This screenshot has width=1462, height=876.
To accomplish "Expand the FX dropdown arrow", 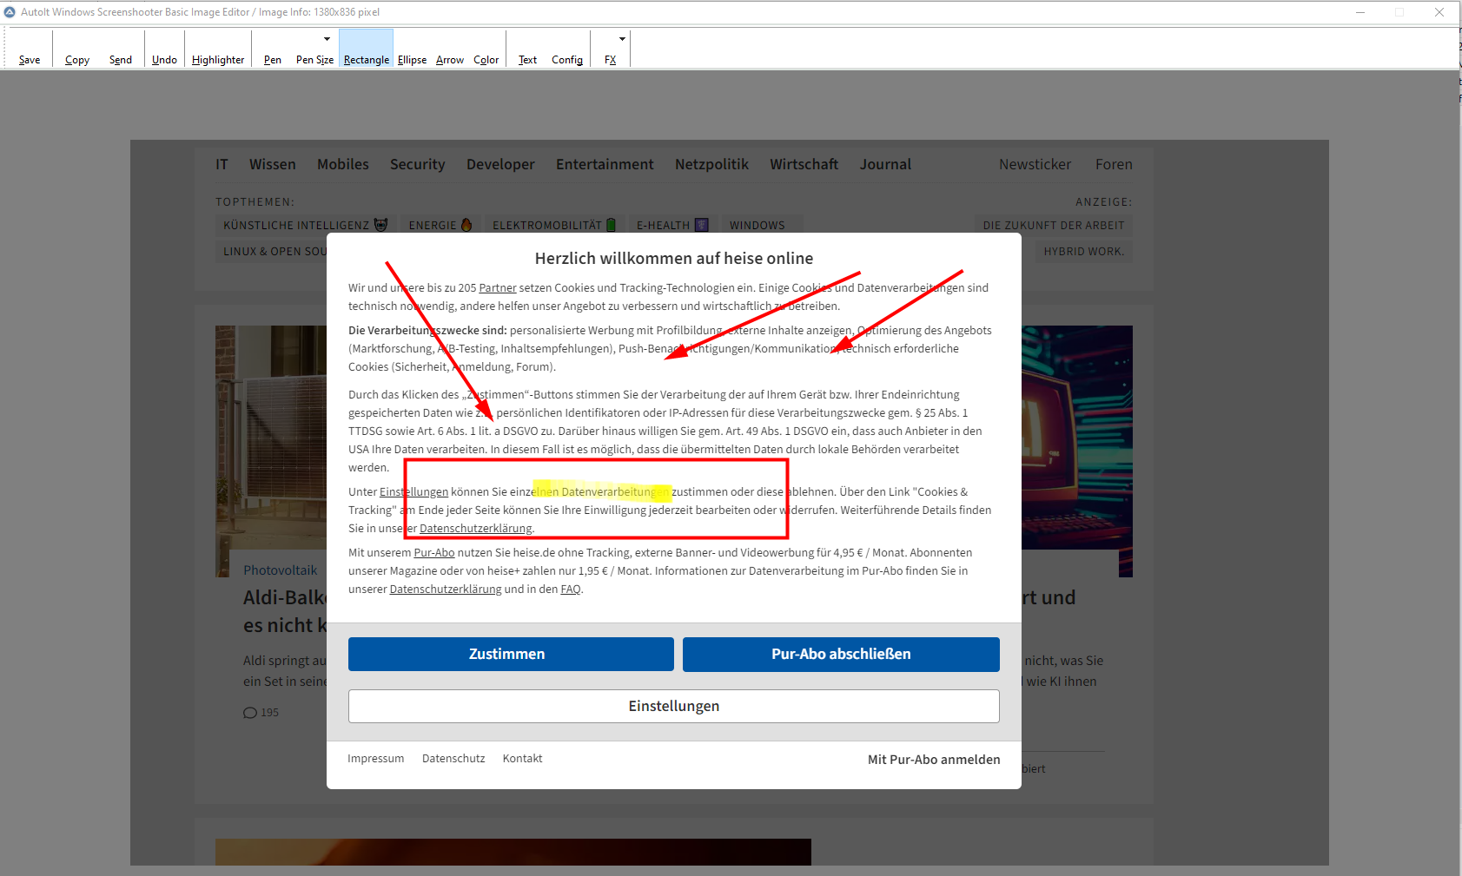I will 622,39.
